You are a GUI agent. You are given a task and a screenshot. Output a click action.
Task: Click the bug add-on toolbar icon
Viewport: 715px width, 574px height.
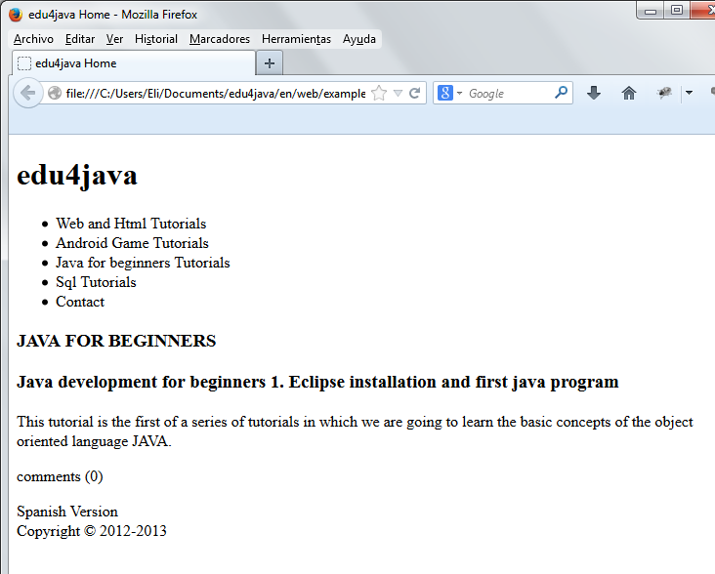[x=664, y=94]
